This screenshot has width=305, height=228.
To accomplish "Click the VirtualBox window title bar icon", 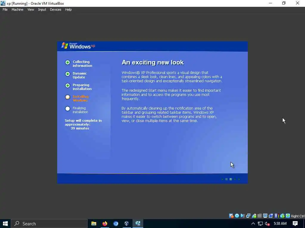I will (x=3, y=3).
